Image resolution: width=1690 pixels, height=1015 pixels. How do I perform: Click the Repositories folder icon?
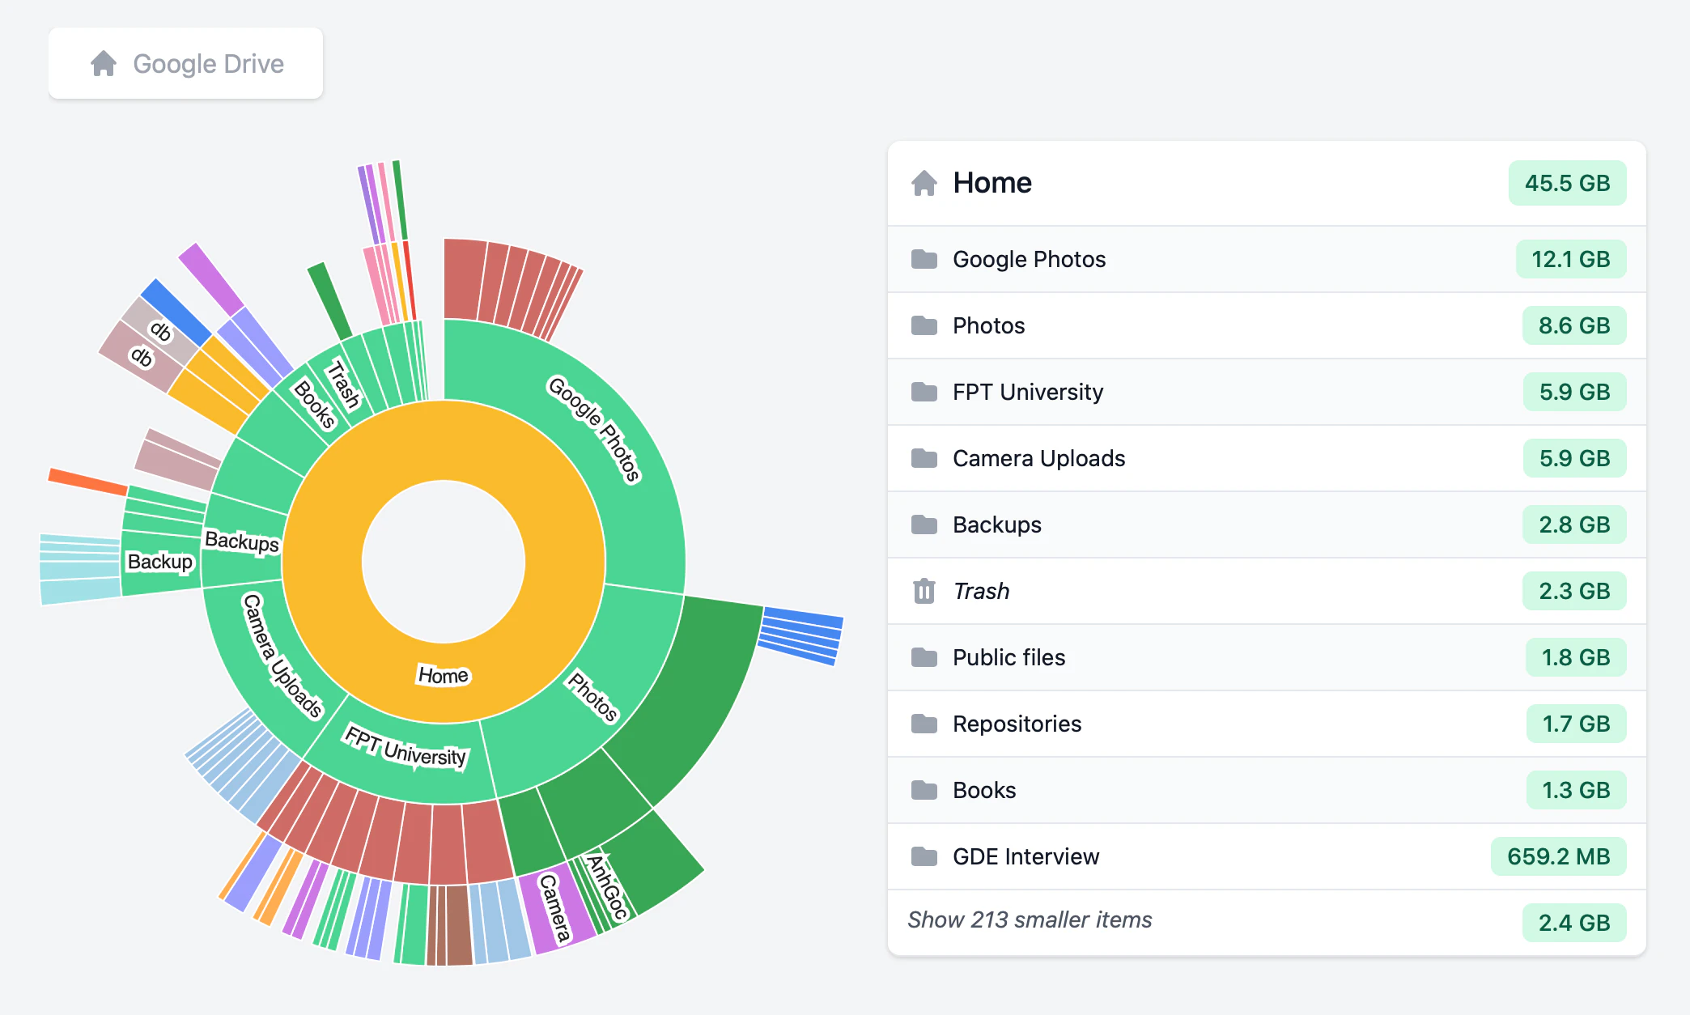click(924, 724)
